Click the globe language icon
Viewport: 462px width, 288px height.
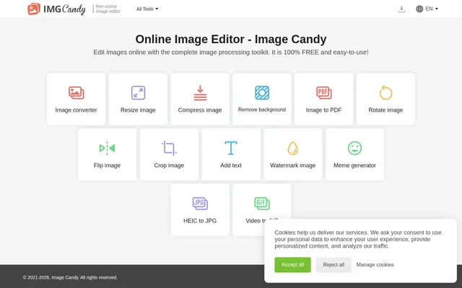[419, 9]
